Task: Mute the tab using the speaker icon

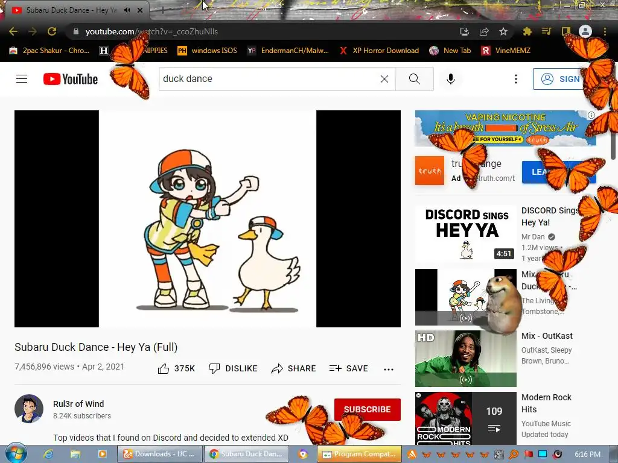Action: pos(127,10)
